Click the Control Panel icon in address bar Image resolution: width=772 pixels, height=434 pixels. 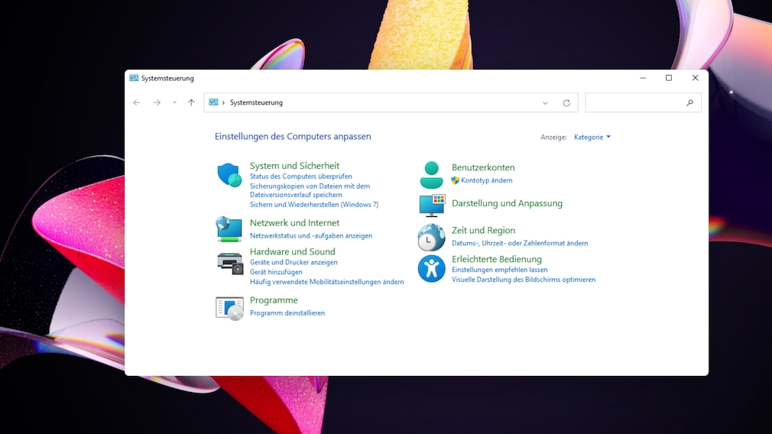tap(213, 102)
